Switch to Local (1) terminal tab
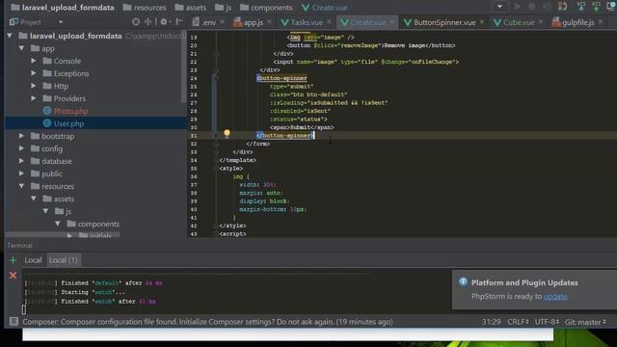617x347 pixels. click(64, 260)
